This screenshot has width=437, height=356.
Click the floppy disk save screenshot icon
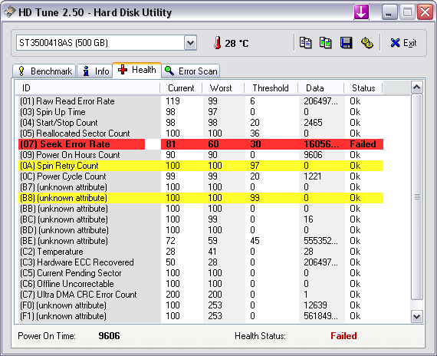click(346, 43)
